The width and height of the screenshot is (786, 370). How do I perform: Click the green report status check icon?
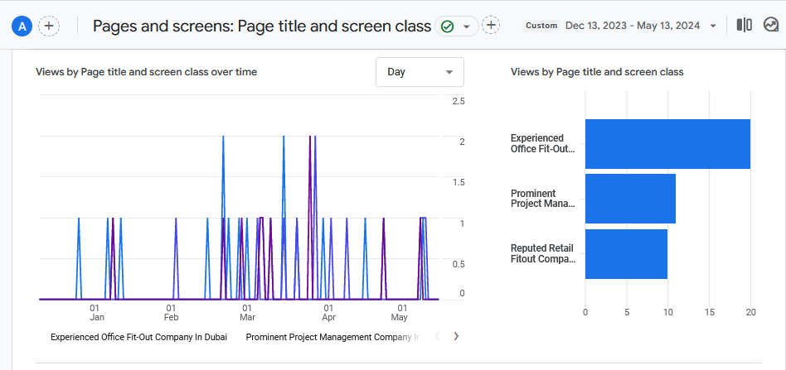448,26
